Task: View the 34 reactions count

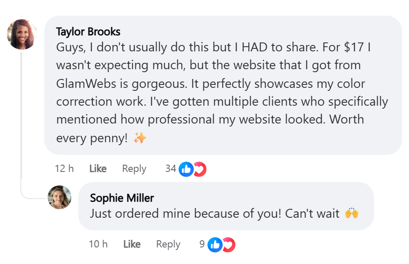Action: (170, 169)
